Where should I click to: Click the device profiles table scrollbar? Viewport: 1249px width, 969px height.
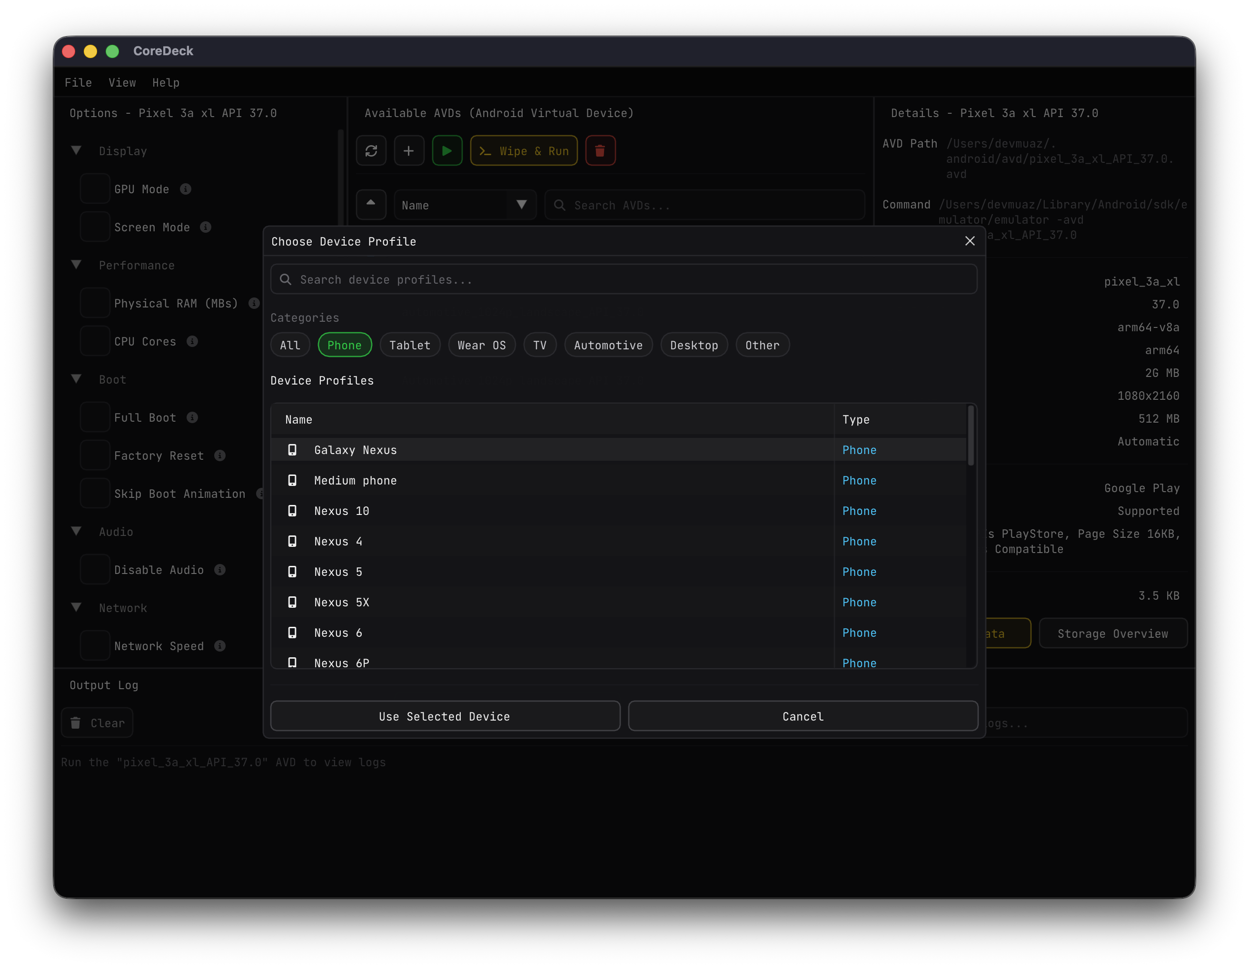point(971,435)
